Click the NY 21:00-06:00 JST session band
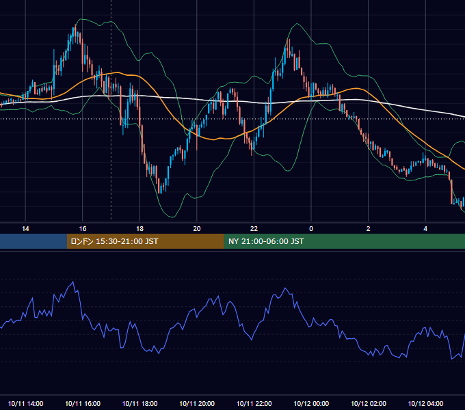Image resolution: width=465 pixels, height=410 pixels. point(344,241)
